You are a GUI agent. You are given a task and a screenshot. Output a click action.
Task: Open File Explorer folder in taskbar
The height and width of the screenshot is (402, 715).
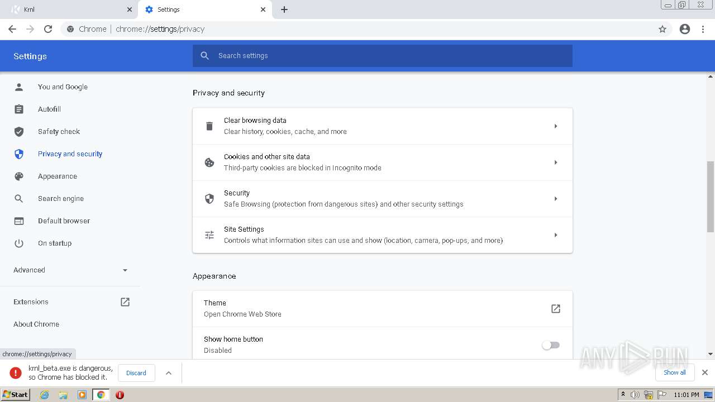63,395
